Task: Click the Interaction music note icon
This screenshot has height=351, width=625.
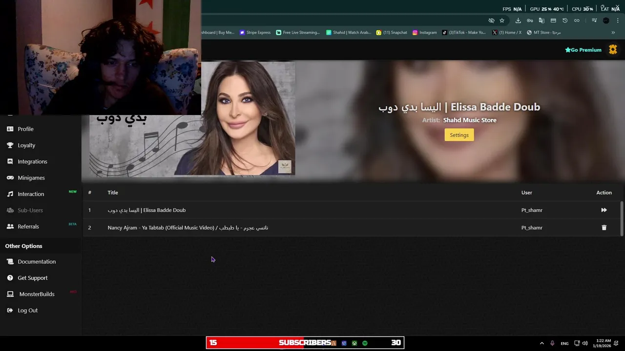Action: tap(10, 194)
